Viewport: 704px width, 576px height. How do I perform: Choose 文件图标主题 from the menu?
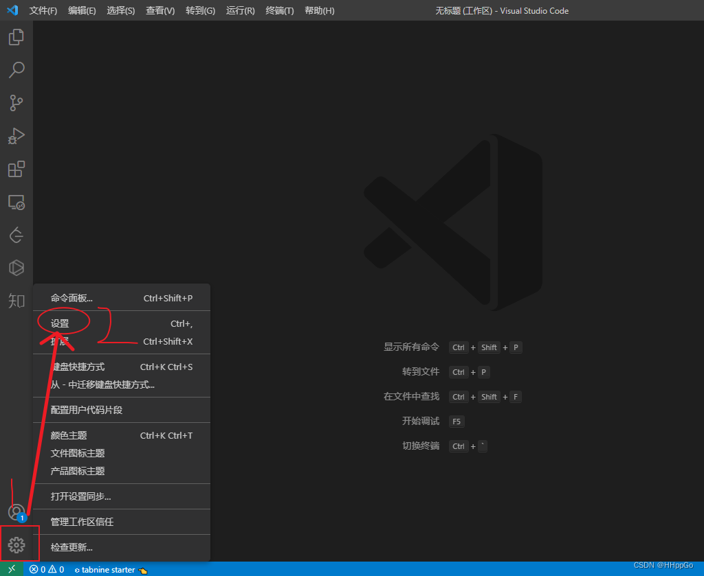(x=122, y=453)
